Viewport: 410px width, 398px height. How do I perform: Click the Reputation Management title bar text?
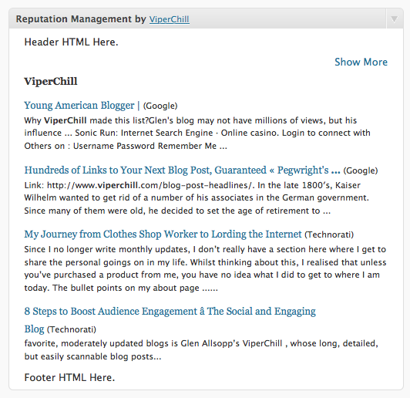coord(81,19)
